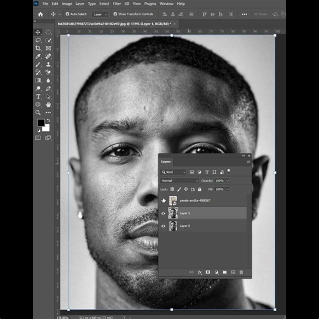Open Move tool preset picker arrow
The width and height of the screenshot is (319, 319).
point(60,14)
